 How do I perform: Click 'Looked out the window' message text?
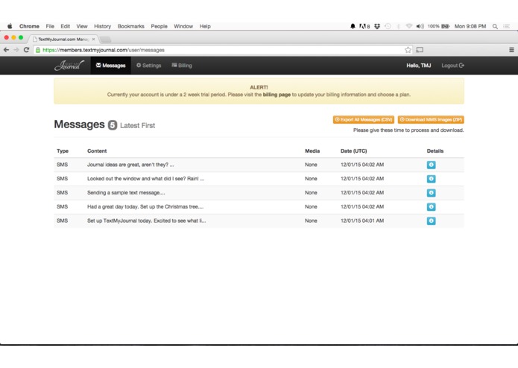click(145, 179)
